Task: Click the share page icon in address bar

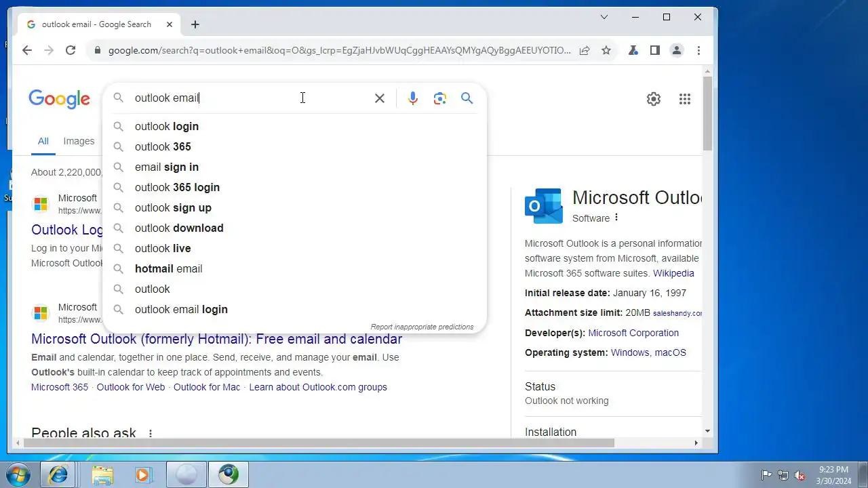Action: click(x=585, y=50)
